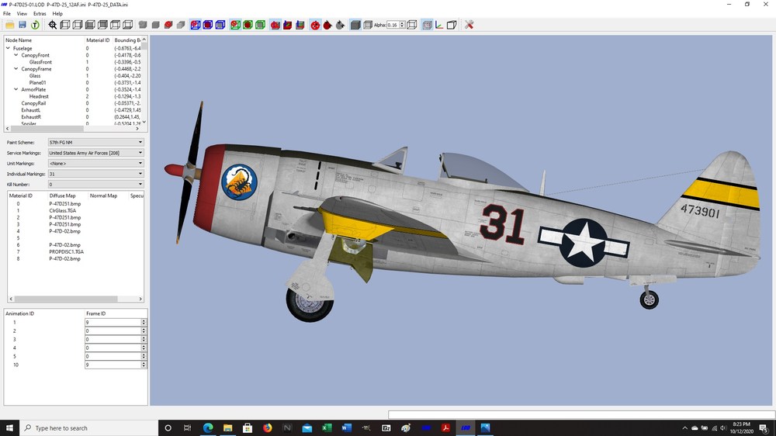This screenshot has height=436, width=776.
Task: Open Excel from the taskbar
Action: (x=327, y=427)
